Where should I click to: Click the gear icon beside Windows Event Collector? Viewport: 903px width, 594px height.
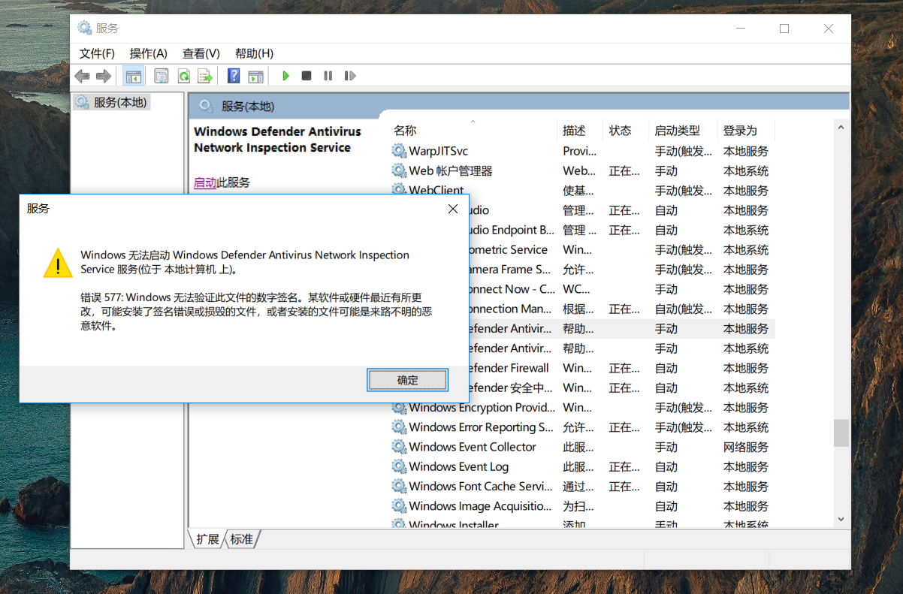pyautogui.click(x=399, y=447)
